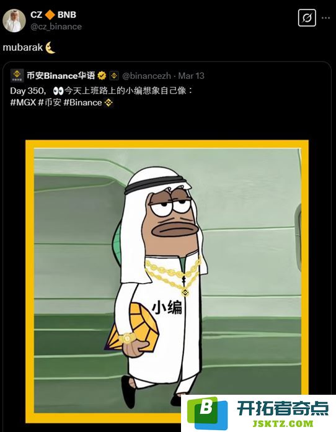The image size is (336, 432).
Task: Click the Binance华语 account avatar
Action: [x=17, y=76]
